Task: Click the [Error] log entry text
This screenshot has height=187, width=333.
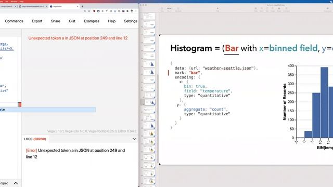Action: coord(75,154)
